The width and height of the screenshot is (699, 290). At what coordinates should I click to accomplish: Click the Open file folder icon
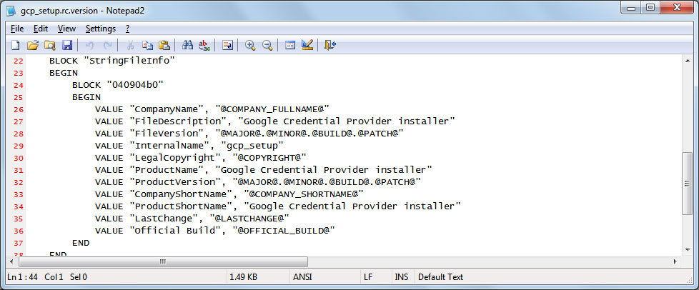33,45
